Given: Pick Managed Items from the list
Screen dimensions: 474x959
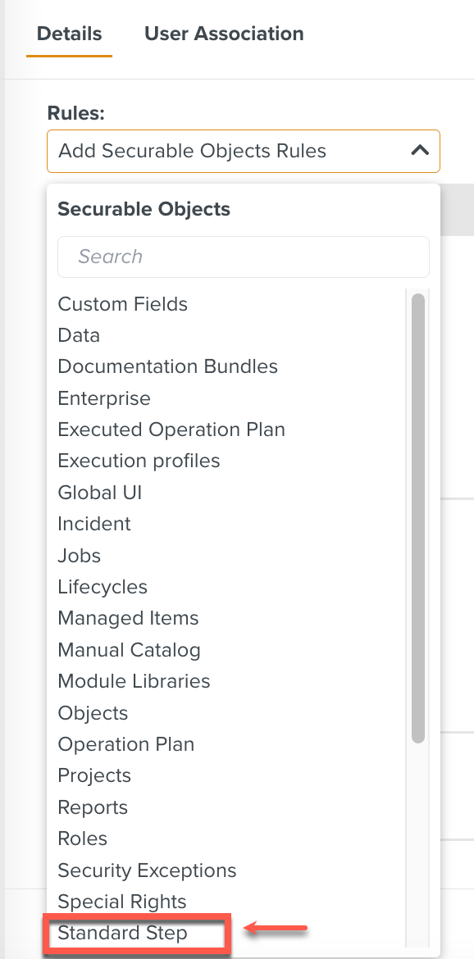Looking at the screenshot, I should pos(128,618).
